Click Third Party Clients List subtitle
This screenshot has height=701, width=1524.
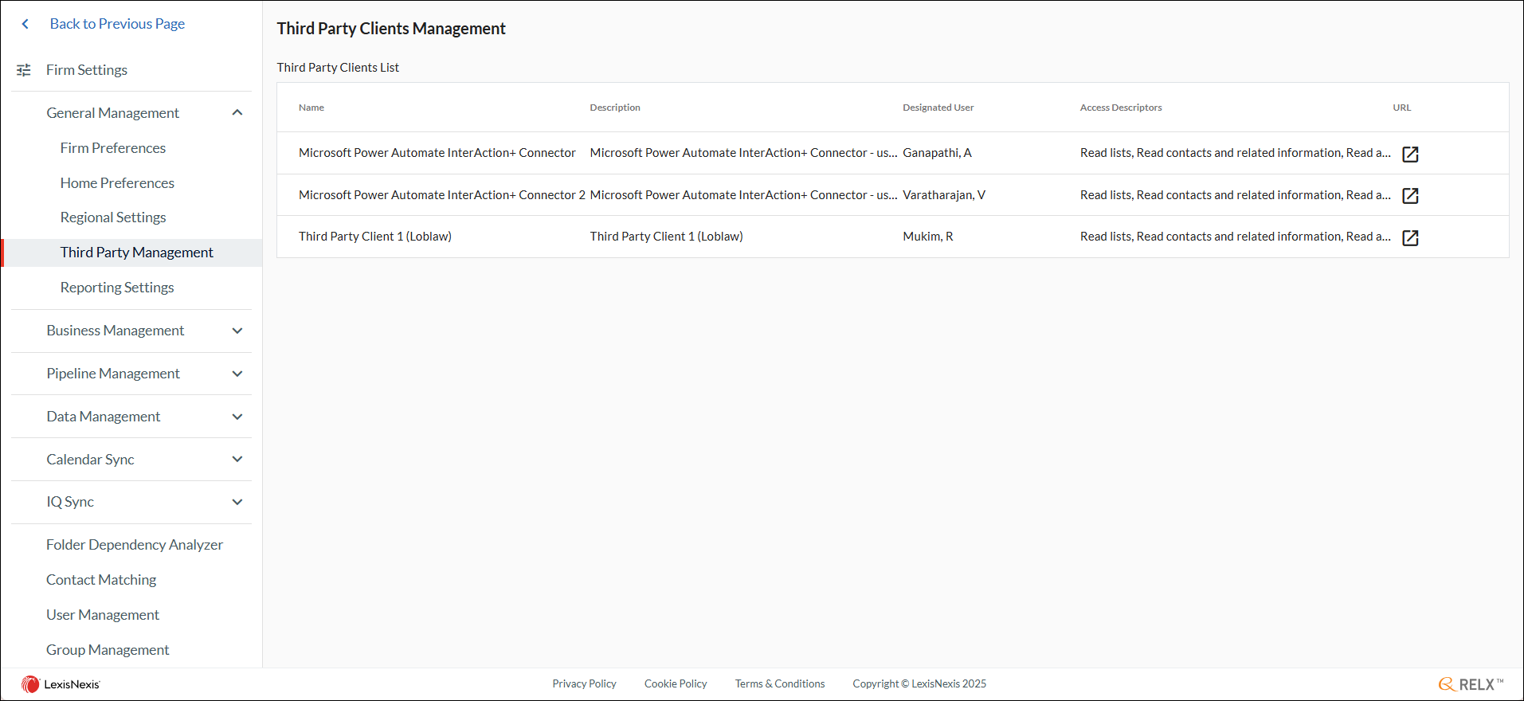pyautogui.click(x=338, y=68)
